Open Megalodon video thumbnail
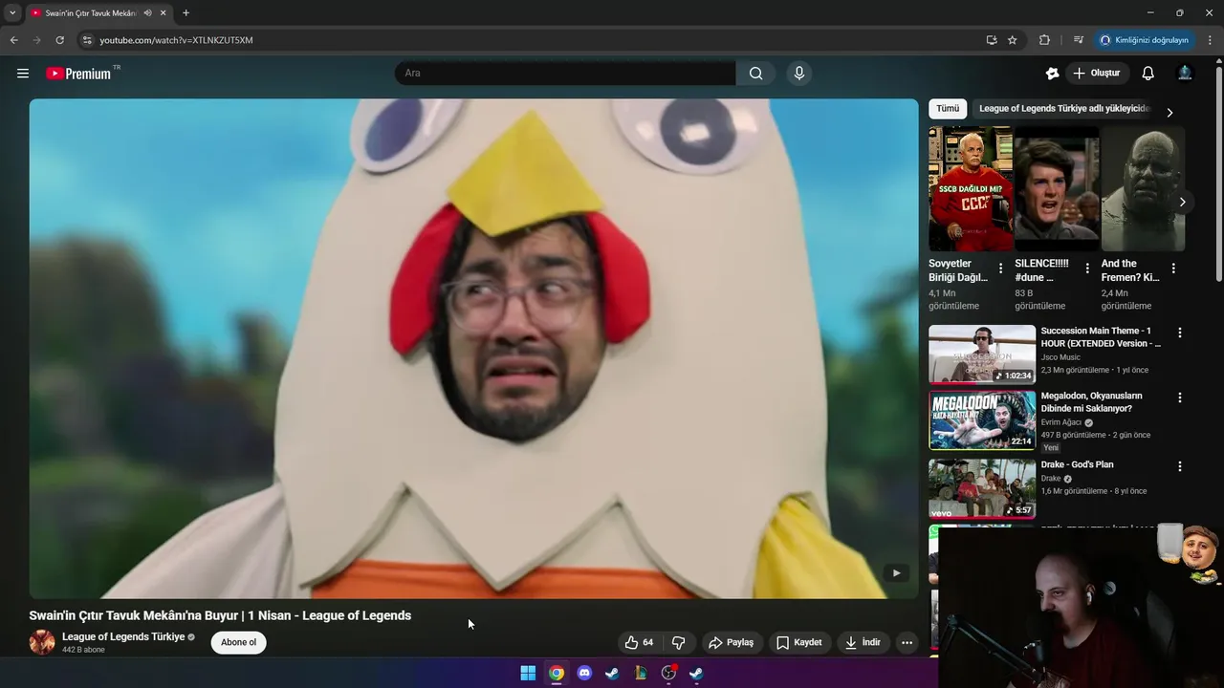 coord(982,419)
